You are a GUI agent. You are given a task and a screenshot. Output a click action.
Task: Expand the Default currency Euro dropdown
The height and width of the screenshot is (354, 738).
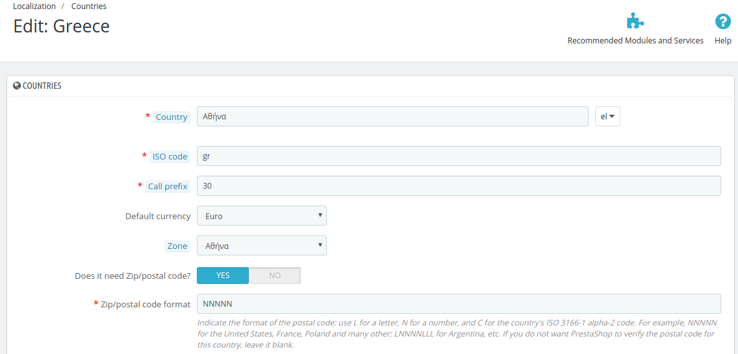point(262,216)
